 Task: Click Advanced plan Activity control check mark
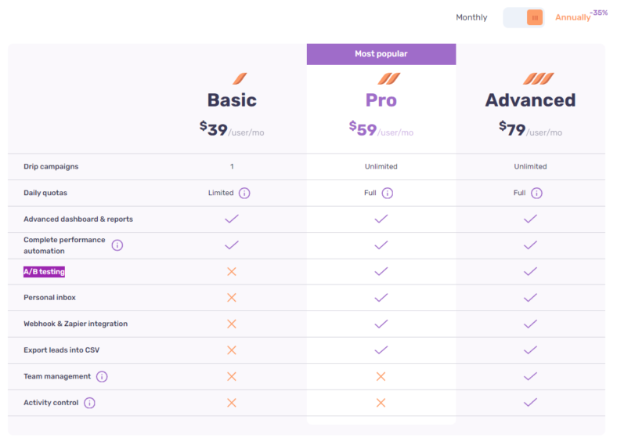[530, 402]
